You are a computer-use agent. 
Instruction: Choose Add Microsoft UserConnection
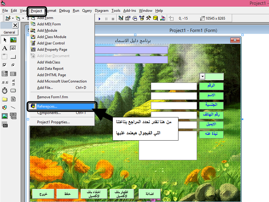click(x=62, y=81)
